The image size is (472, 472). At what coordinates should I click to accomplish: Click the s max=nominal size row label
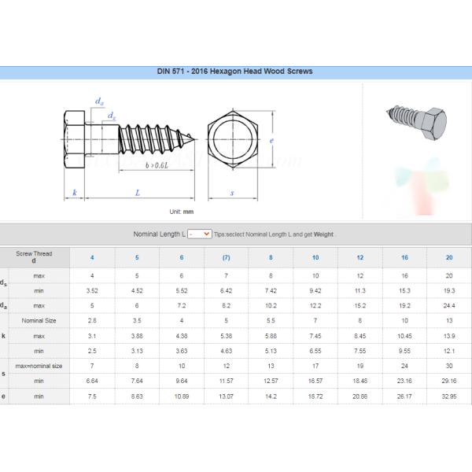tap(38, 366)
